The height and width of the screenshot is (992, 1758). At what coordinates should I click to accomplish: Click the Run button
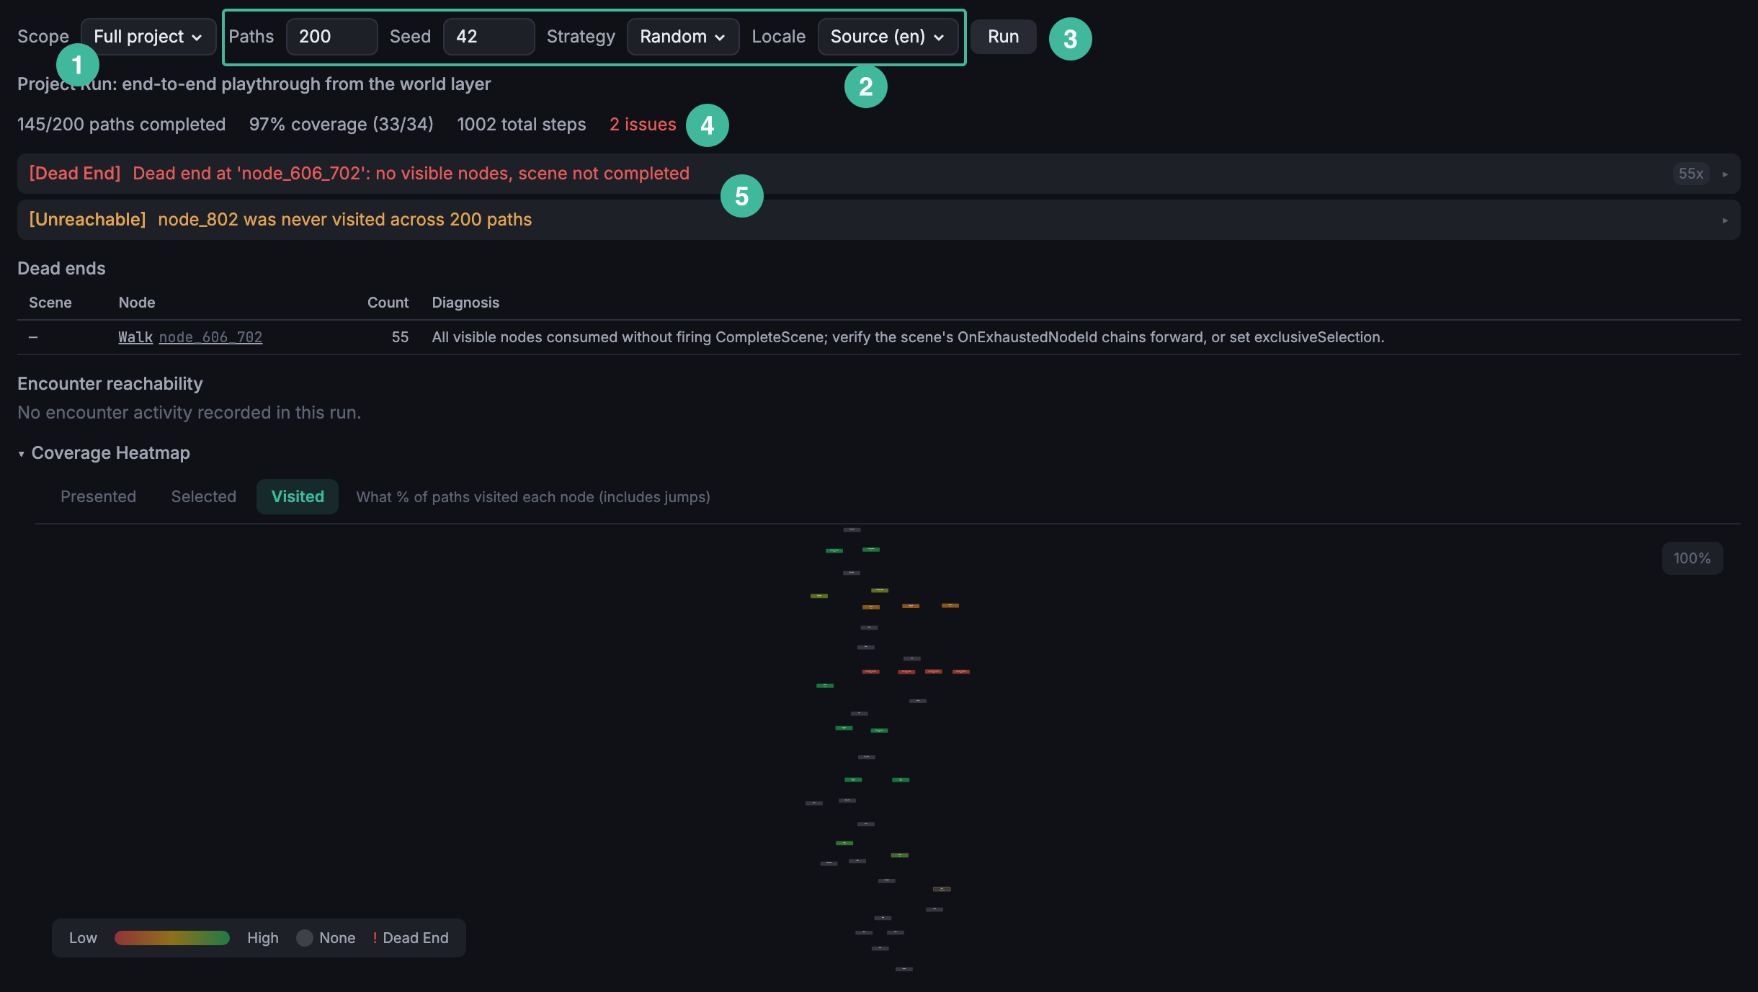pyautogui.click(x=1003, y=37)
